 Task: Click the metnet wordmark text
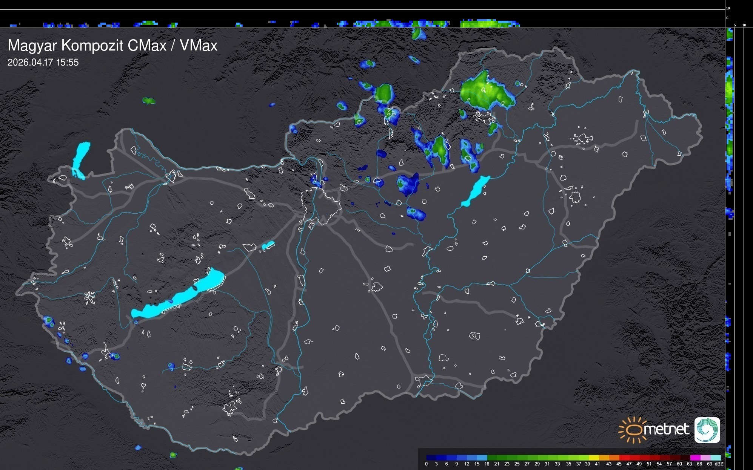point(667,430)
